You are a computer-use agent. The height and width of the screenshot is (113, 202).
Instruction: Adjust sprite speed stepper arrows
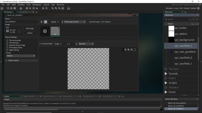click(62, 22)
